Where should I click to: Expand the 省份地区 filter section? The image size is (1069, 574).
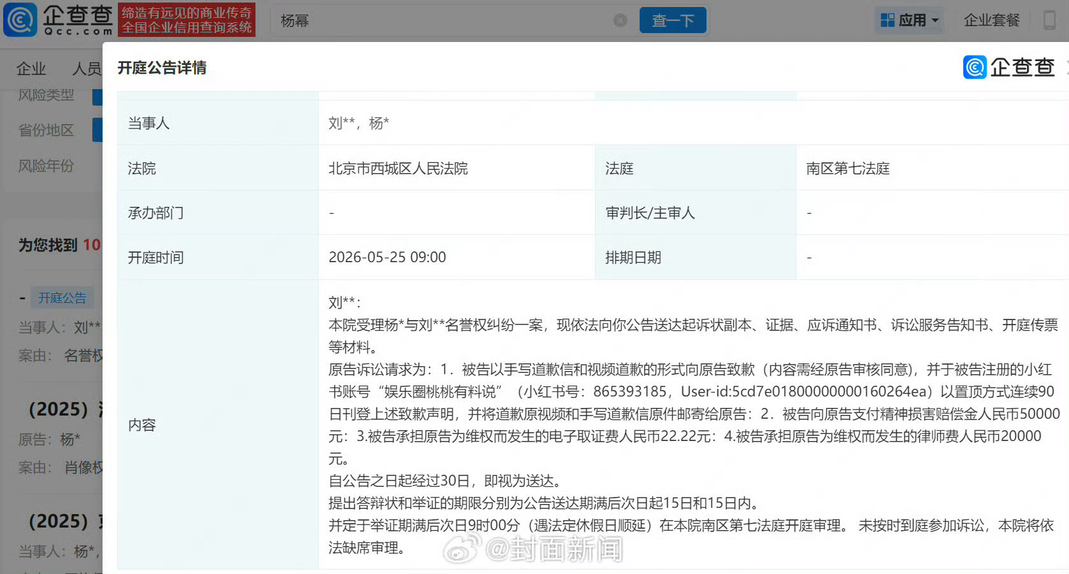46,130
